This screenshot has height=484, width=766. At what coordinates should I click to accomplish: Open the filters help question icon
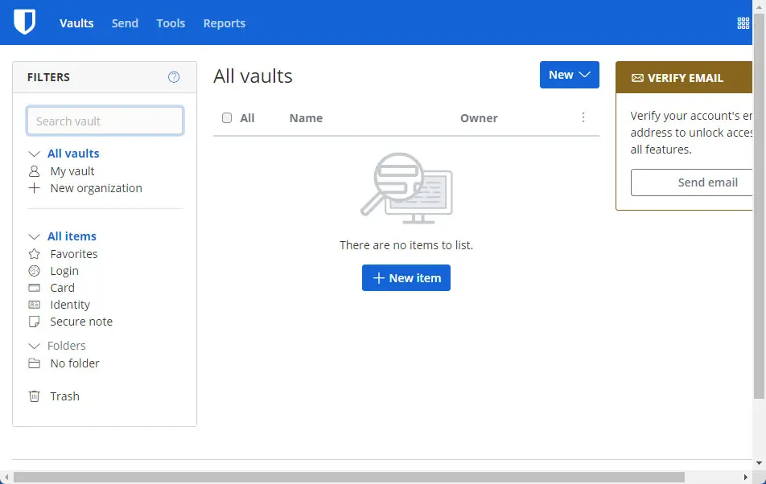pyautogui.click(x=174, y=77)
